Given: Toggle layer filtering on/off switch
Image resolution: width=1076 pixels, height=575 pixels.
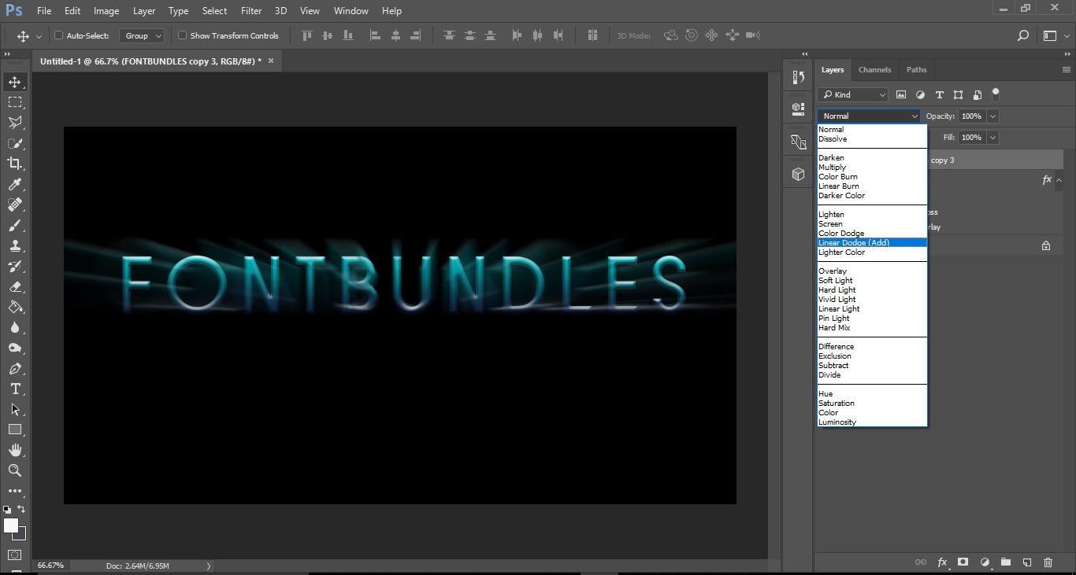Looking at the screenshot, I should point(996,94).
